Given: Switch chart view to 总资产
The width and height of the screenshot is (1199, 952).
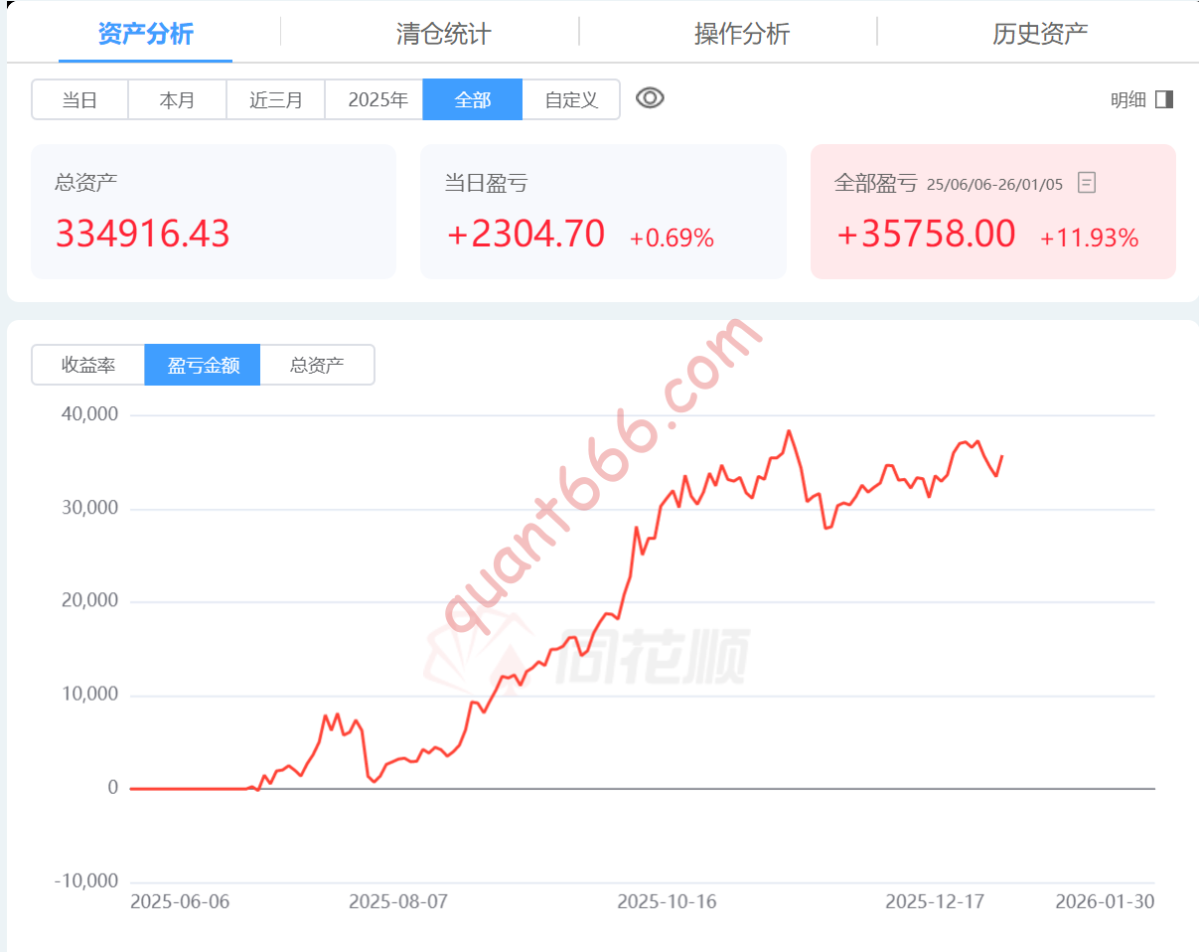Looking at the screenshot, I should tap(317, 365).
